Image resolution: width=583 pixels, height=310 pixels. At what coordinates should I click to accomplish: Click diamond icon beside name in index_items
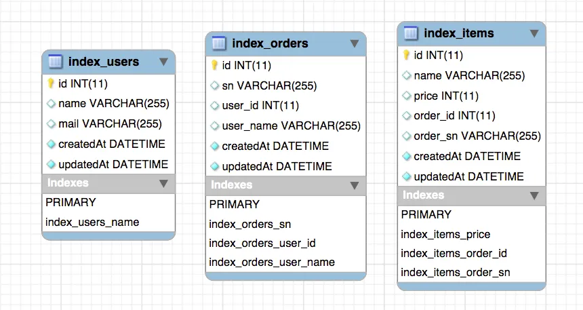pyautogui.click(x=406, y=75)
